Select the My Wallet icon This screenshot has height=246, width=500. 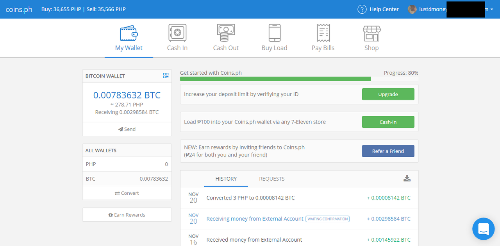(129, 32)
